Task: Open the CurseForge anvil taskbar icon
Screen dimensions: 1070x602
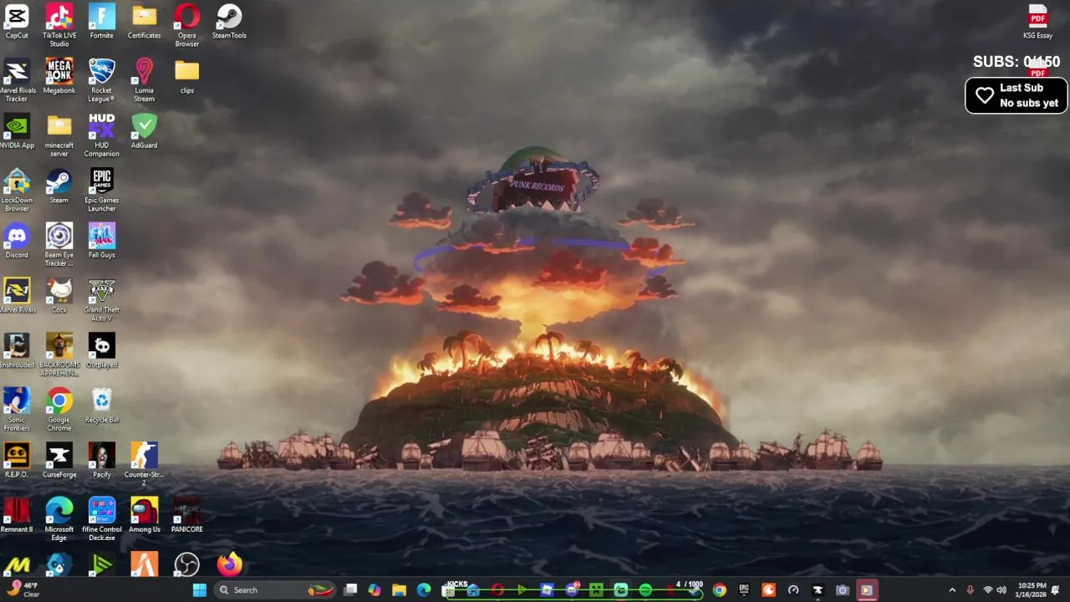Action: click(818, 590)
